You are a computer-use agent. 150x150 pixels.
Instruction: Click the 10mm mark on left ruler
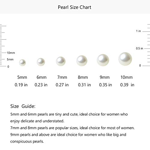coord(11,53)
